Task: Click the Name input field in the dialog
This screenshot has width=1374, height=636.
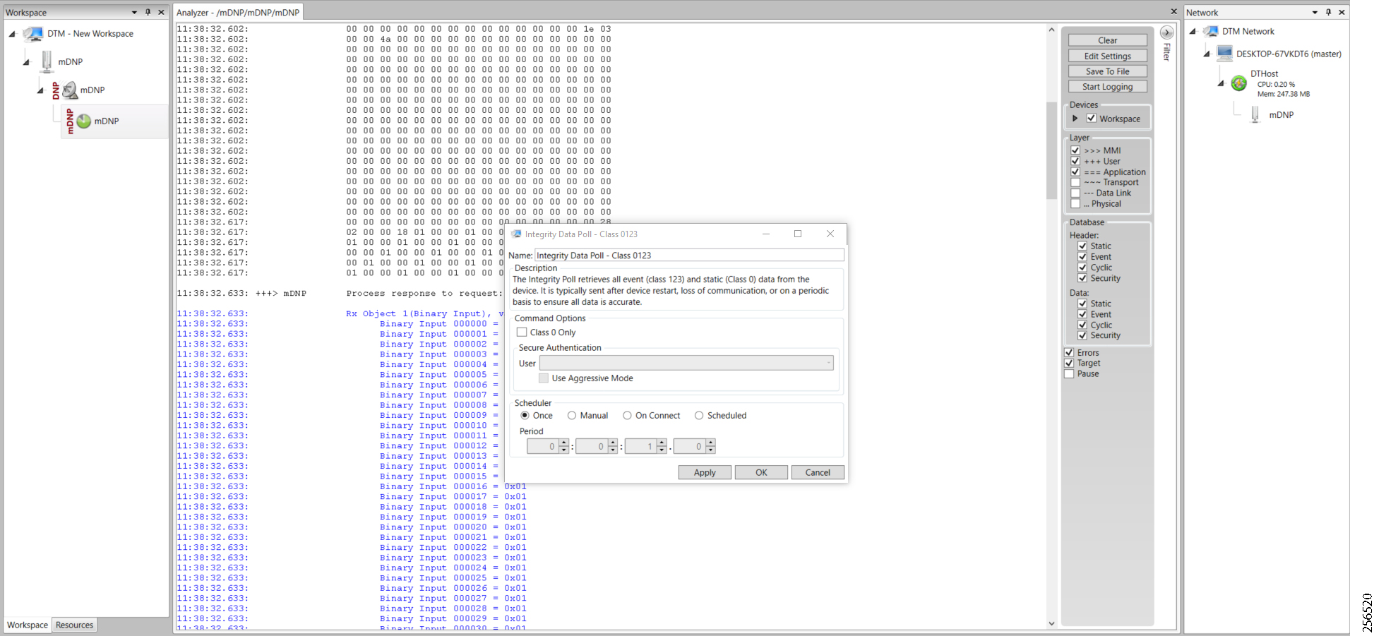Action: (689, 256)
